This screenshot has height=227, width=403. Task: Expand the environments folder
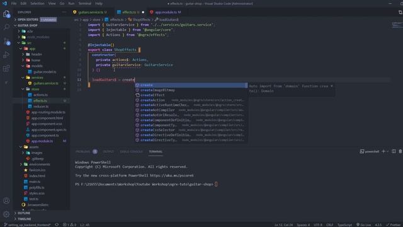40,164
